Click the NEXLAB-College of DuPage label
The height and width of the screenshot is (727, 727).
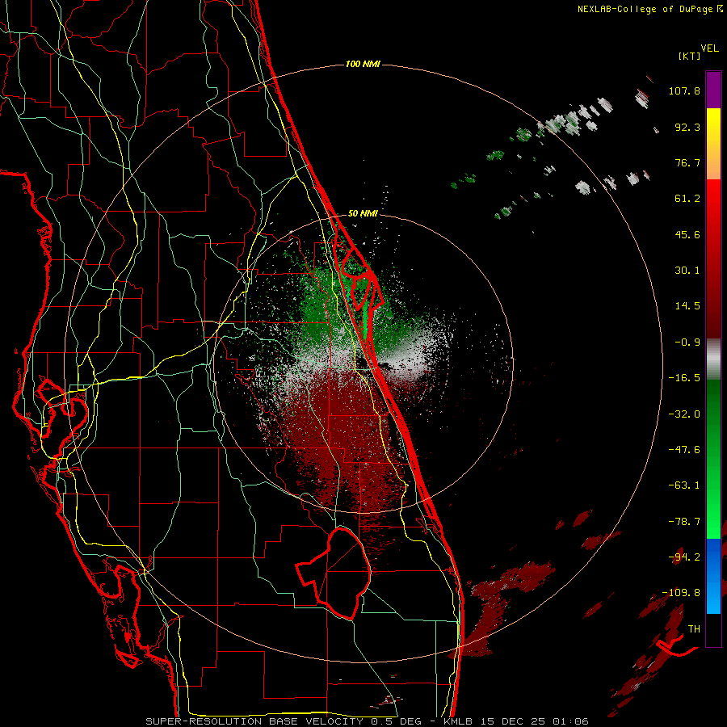pos(645,9)
